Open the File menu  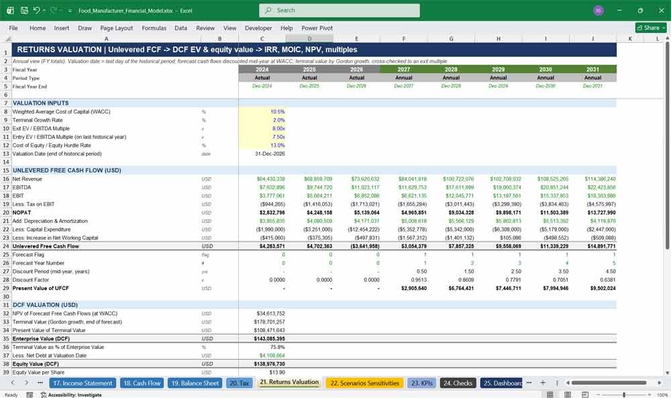click(13, 28)
